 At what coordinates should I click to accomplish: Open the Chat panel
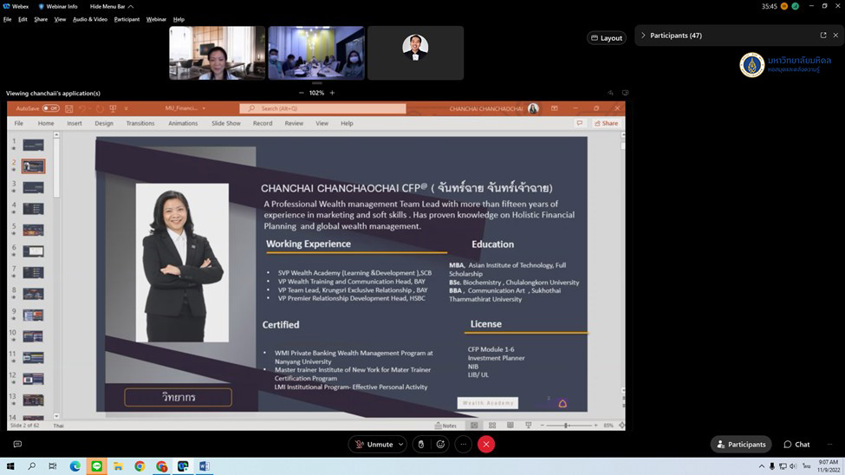pyautogui.click(x=796, y=445)
